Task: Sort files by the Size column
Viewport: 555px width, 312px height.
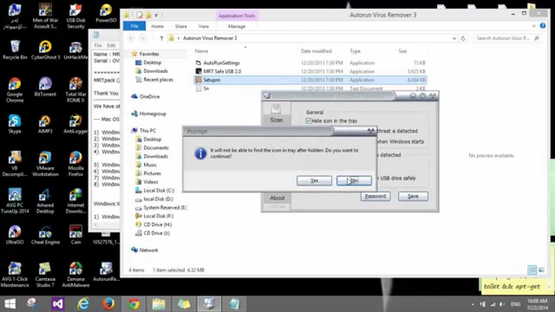Action: (403, 51)
